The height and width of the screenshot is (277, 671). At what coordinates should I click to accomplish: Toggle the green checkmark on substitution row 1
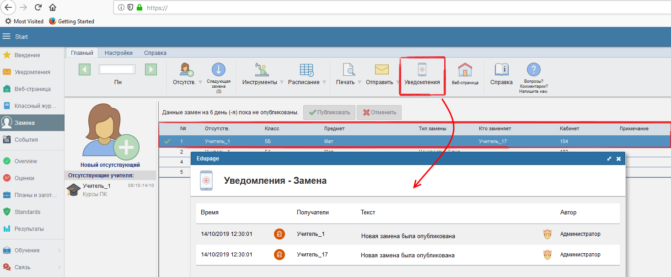point(167,142)
